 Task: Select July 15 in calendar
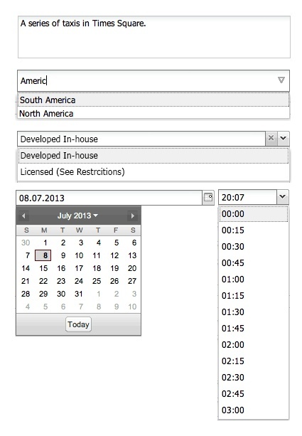(43, 268)
